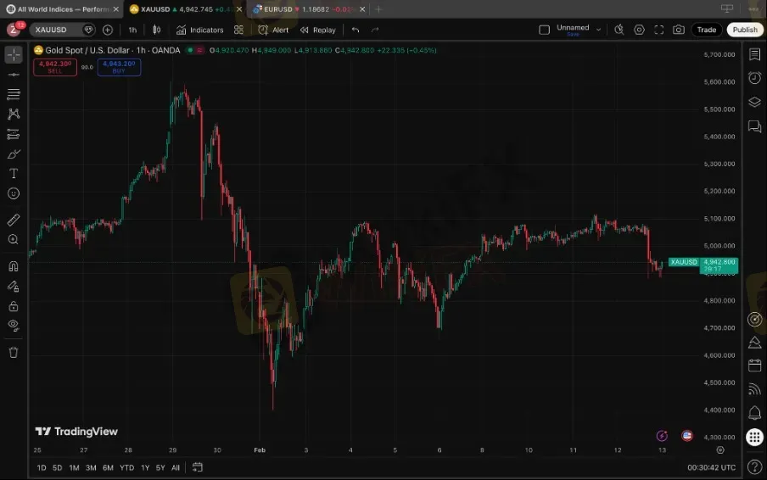Screen dimensions: 767x480
Task: Hide all drawings with eye icon
Action: [x=14, y=326]
